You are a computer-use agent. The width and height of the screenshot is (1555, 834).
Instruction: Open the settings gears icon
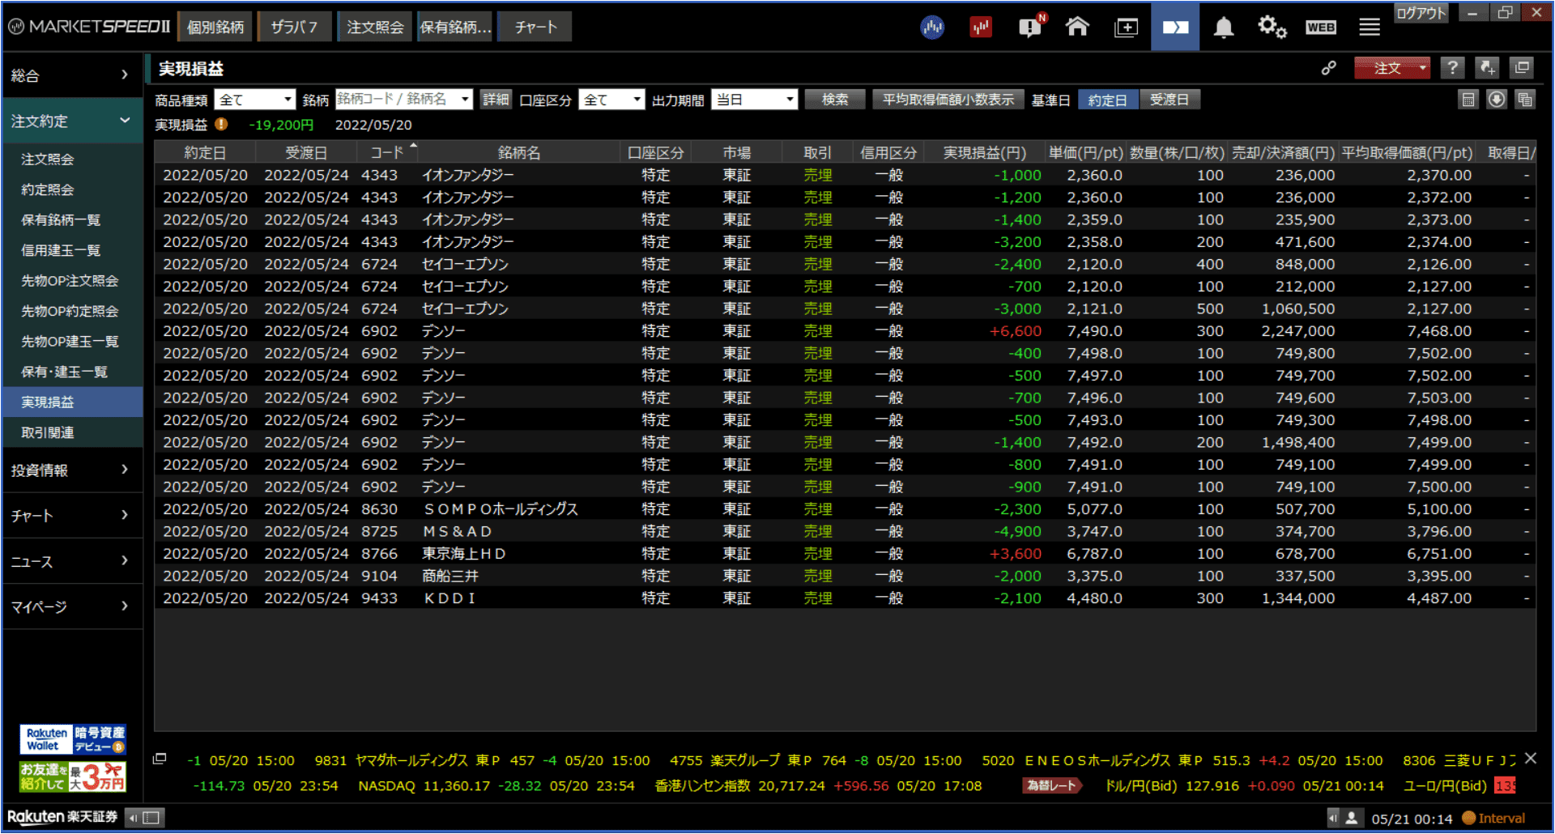tap(1272, 28)
